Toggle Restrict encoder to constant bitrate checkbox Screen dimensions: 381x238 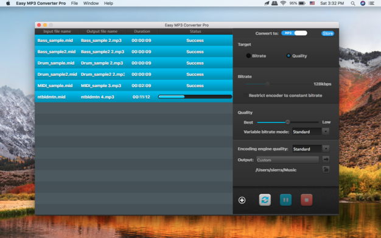tap(245, 96)
